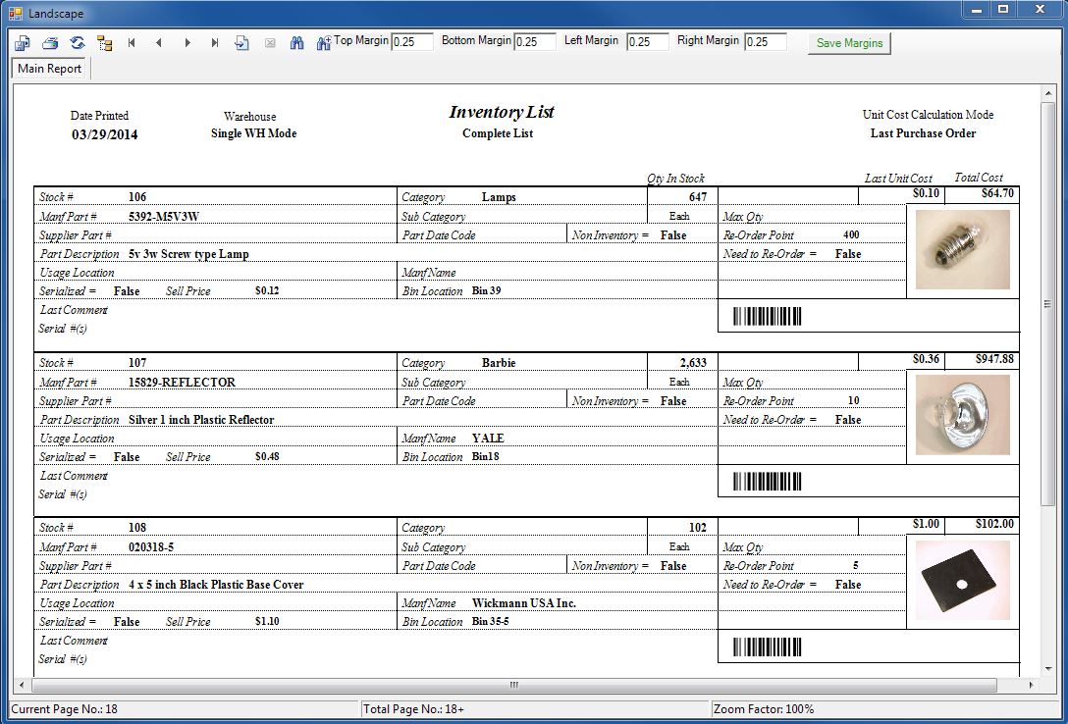Click the Zoom binoculars-plus icon
The image size is (1068, 724).
323,43
